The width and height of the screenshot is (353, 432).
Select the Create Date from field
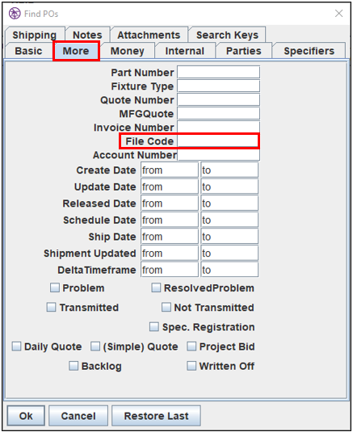(x=170, y=170)
